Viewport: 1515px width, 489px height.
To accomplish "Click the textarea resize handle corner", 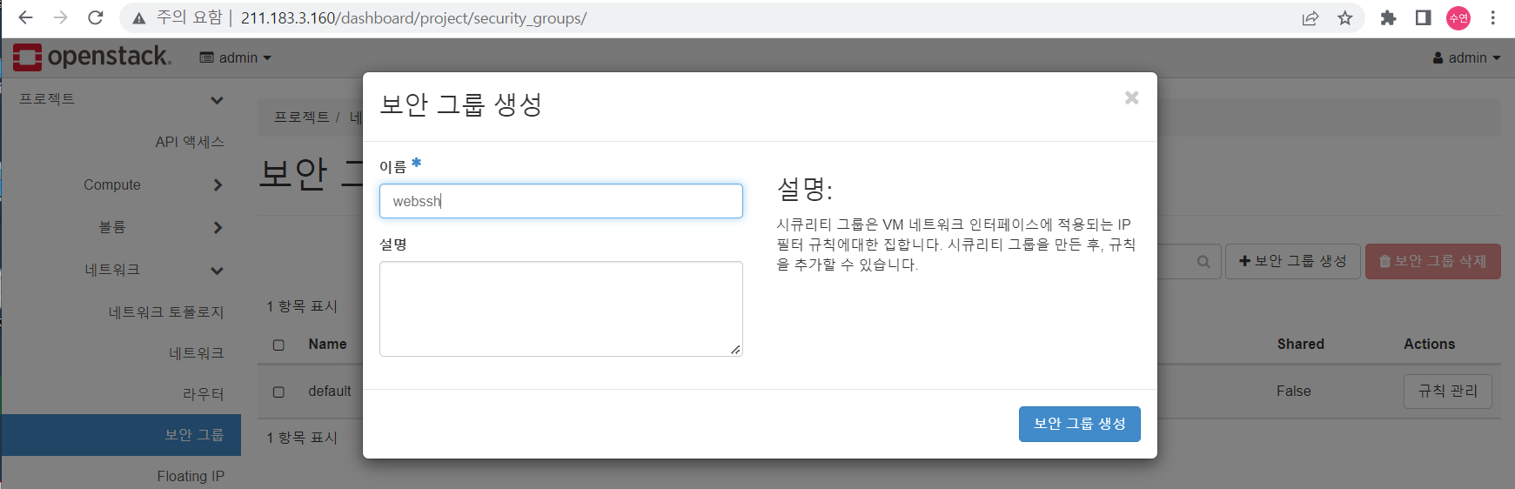I will click(735, 350).
